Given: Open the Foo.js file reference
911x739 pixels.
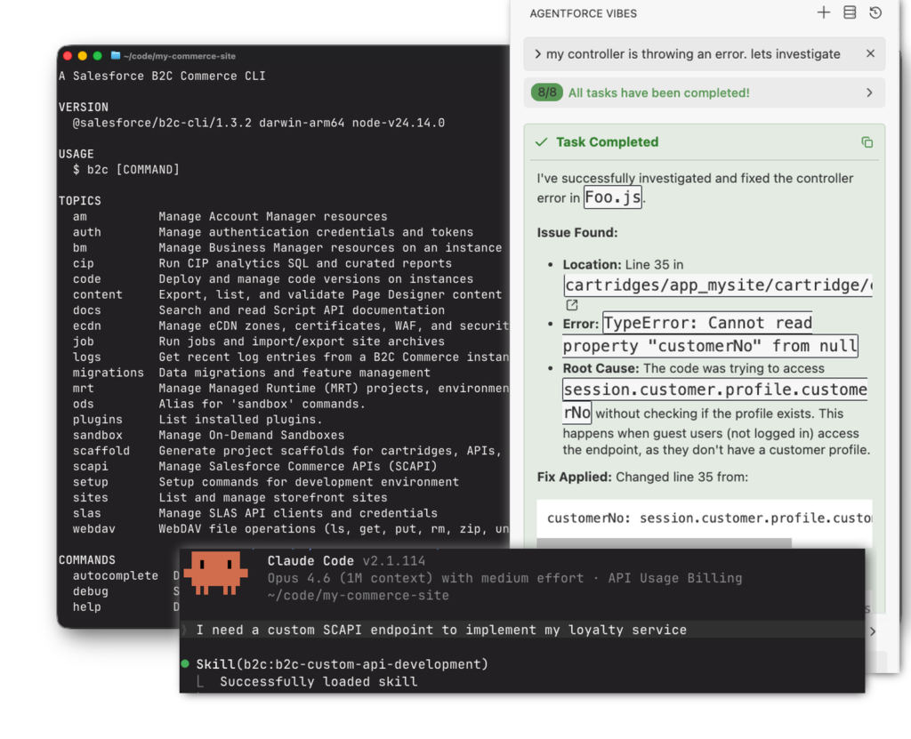Looking at the screenshot, I should click(612, 197).
